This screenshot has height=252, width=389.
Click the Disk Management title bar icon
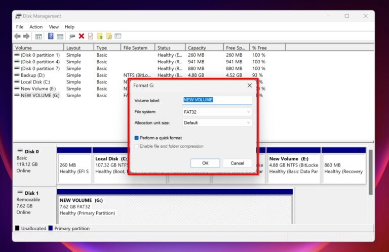tap(18, 16)
